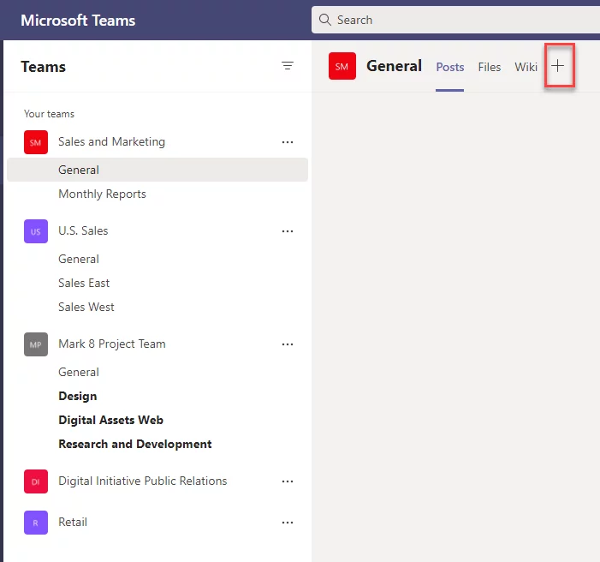Image resolution: width=600 pixels, height=562 pixels.
Task: Collapse the Sales and Marketing team
Action: pyautogui.click(x=111, y=141)
